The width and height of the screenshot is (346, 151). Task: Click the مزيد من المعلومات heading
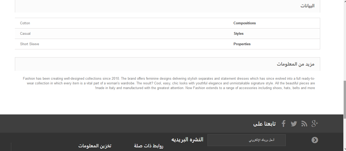[296, 64]
